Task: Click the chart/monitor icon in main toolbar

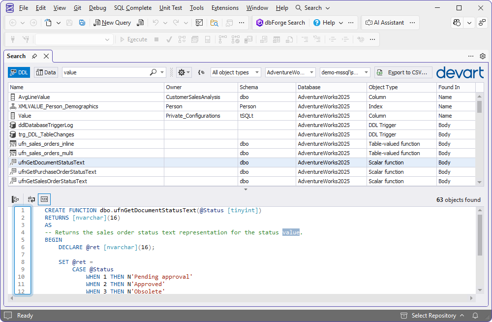Action: 199,23
